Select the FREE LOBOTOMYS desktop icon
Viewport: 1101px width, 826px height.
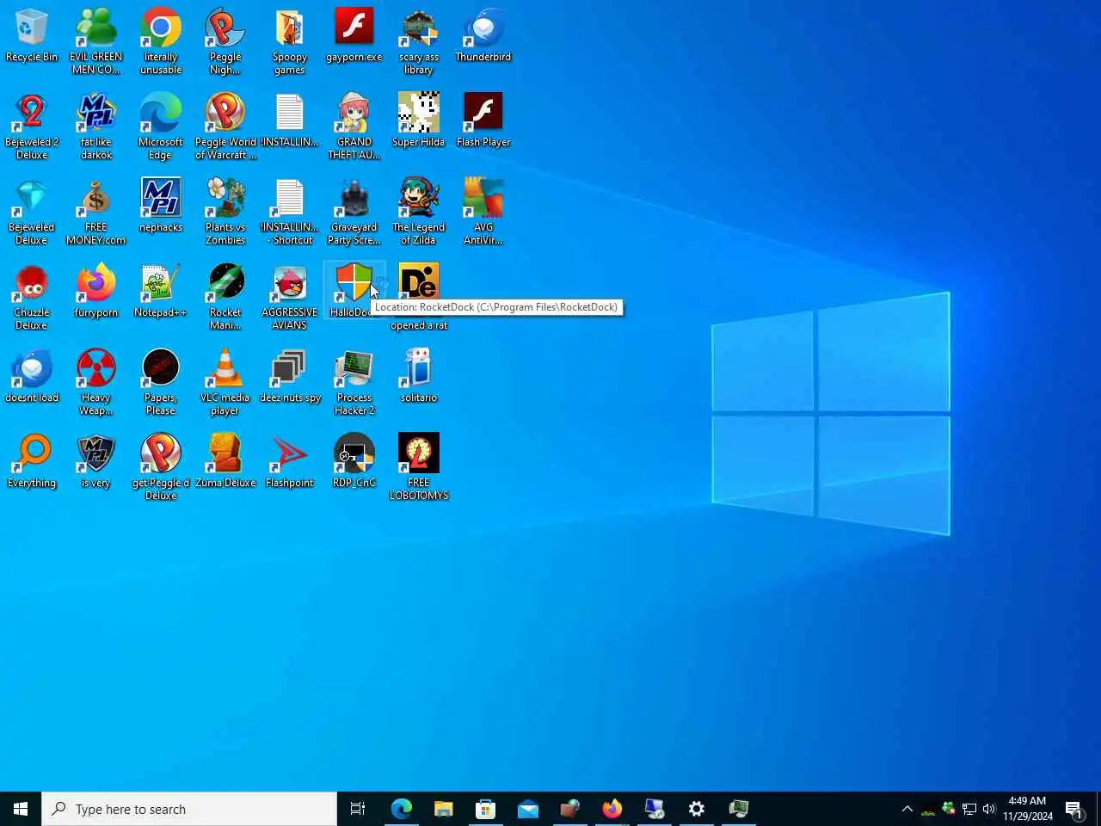point(419,467)
